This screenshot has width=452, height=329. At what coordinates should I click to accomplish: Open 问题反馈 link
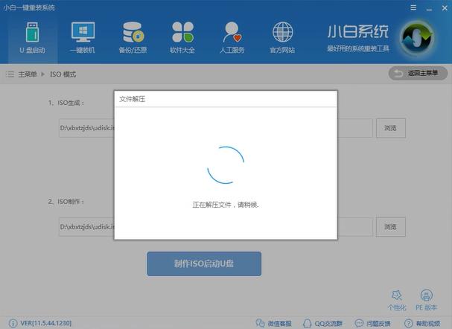(x=373, y=323)
